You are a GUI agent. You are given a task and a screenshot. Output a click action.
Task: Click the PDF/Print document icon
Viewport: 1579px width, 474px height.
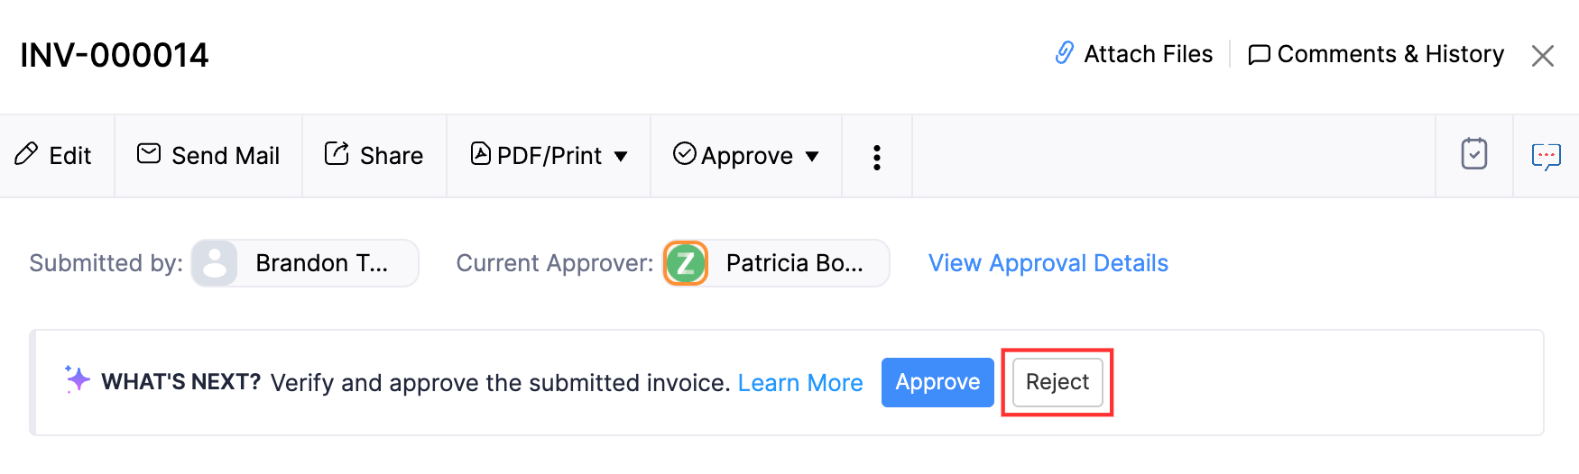481,154
